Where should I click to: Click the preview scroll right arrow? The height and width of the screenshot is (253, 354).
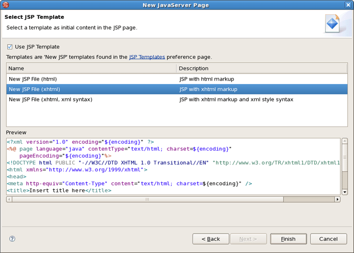click(x=338, y=199)
